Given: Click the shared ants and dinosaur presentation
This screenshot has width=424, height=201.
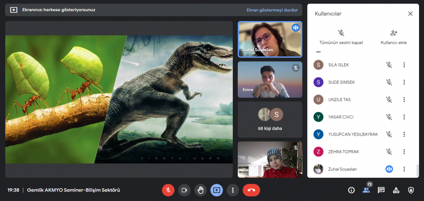Looking at the screenshot, I should click(x=119, y=99).
